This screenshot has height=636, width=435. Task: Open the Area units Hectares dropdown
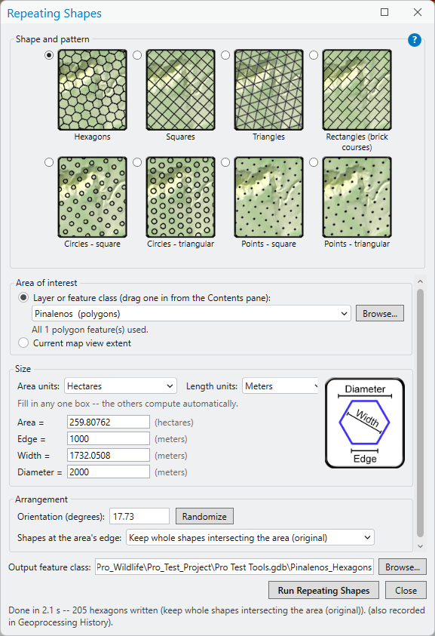[x=121, y=386]
